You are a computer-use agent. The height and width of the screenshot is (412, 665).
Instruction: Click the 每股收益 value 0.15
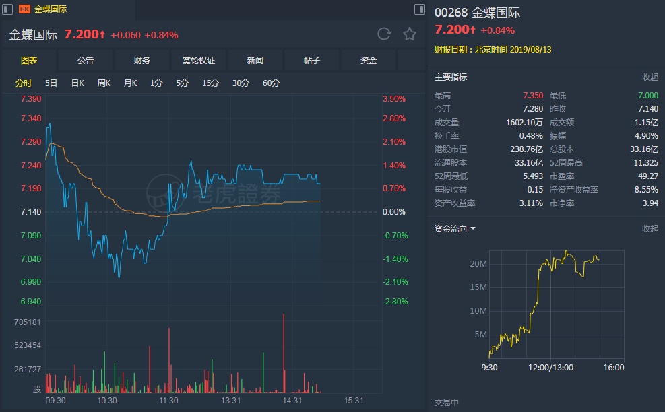[x=535, y=189]
